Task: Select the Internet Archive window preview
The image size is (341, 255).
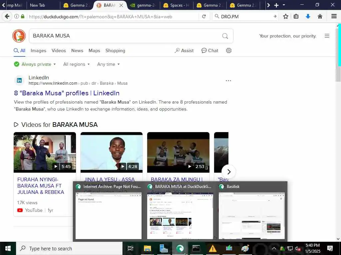Action: [108, 211]
